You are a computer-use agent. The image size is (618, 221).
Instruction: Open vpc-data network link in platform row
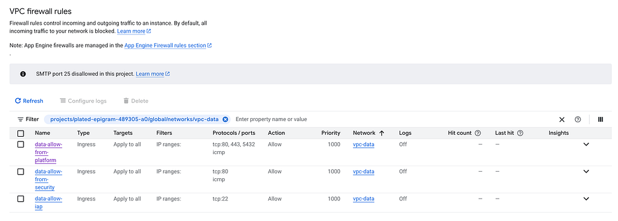[363, 145]
